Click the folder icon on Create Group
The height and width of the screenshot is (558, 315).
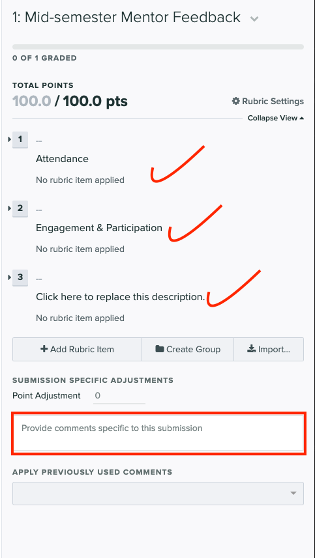pos(160,349)
